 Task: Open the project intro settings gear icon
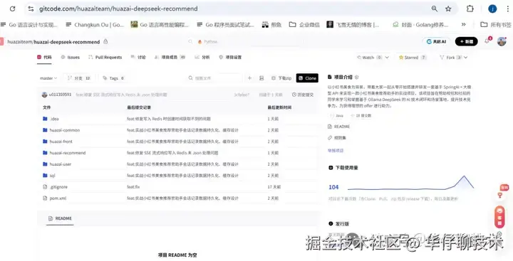coord(357,77)
